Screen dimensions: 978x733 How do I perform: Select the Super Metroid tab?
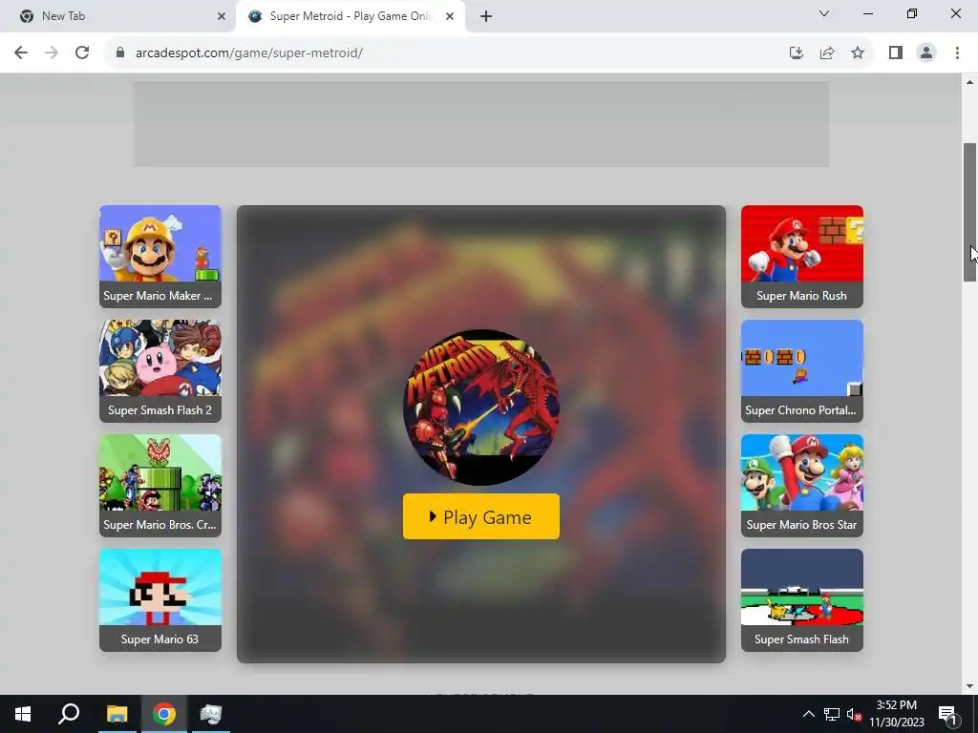pos(350,16)
